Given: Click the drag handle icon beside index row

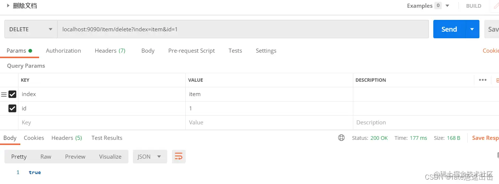Looking at the screenshot, I should pyautogui.click(x=4, y=95).
